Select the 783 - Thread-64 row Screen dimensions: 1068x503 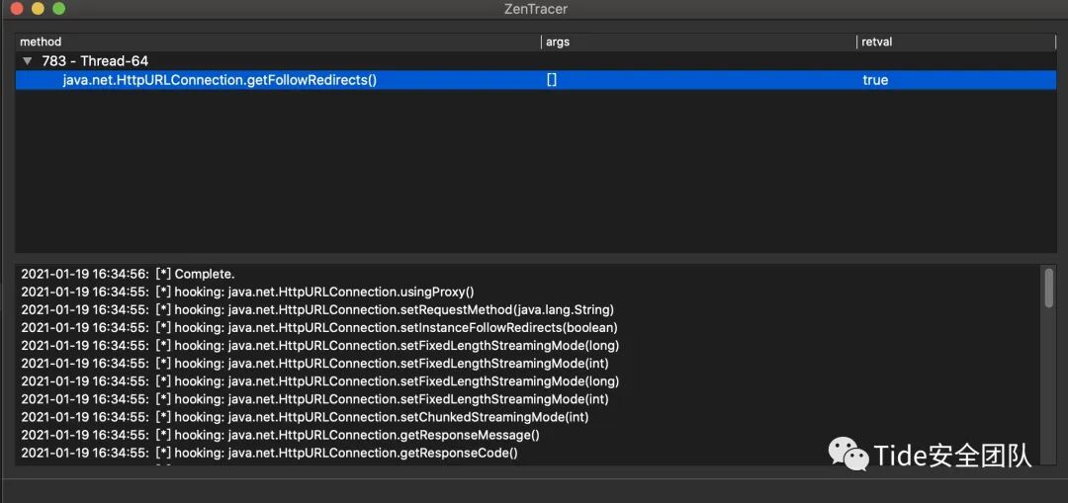click(536, 60)
